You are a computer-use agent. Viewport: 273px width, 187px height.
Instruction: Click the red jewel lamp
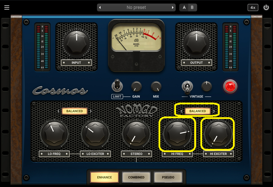tap(230, 86)
